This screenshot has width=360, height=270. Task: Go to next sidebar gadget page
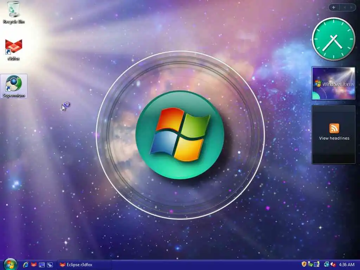point(351,7)
